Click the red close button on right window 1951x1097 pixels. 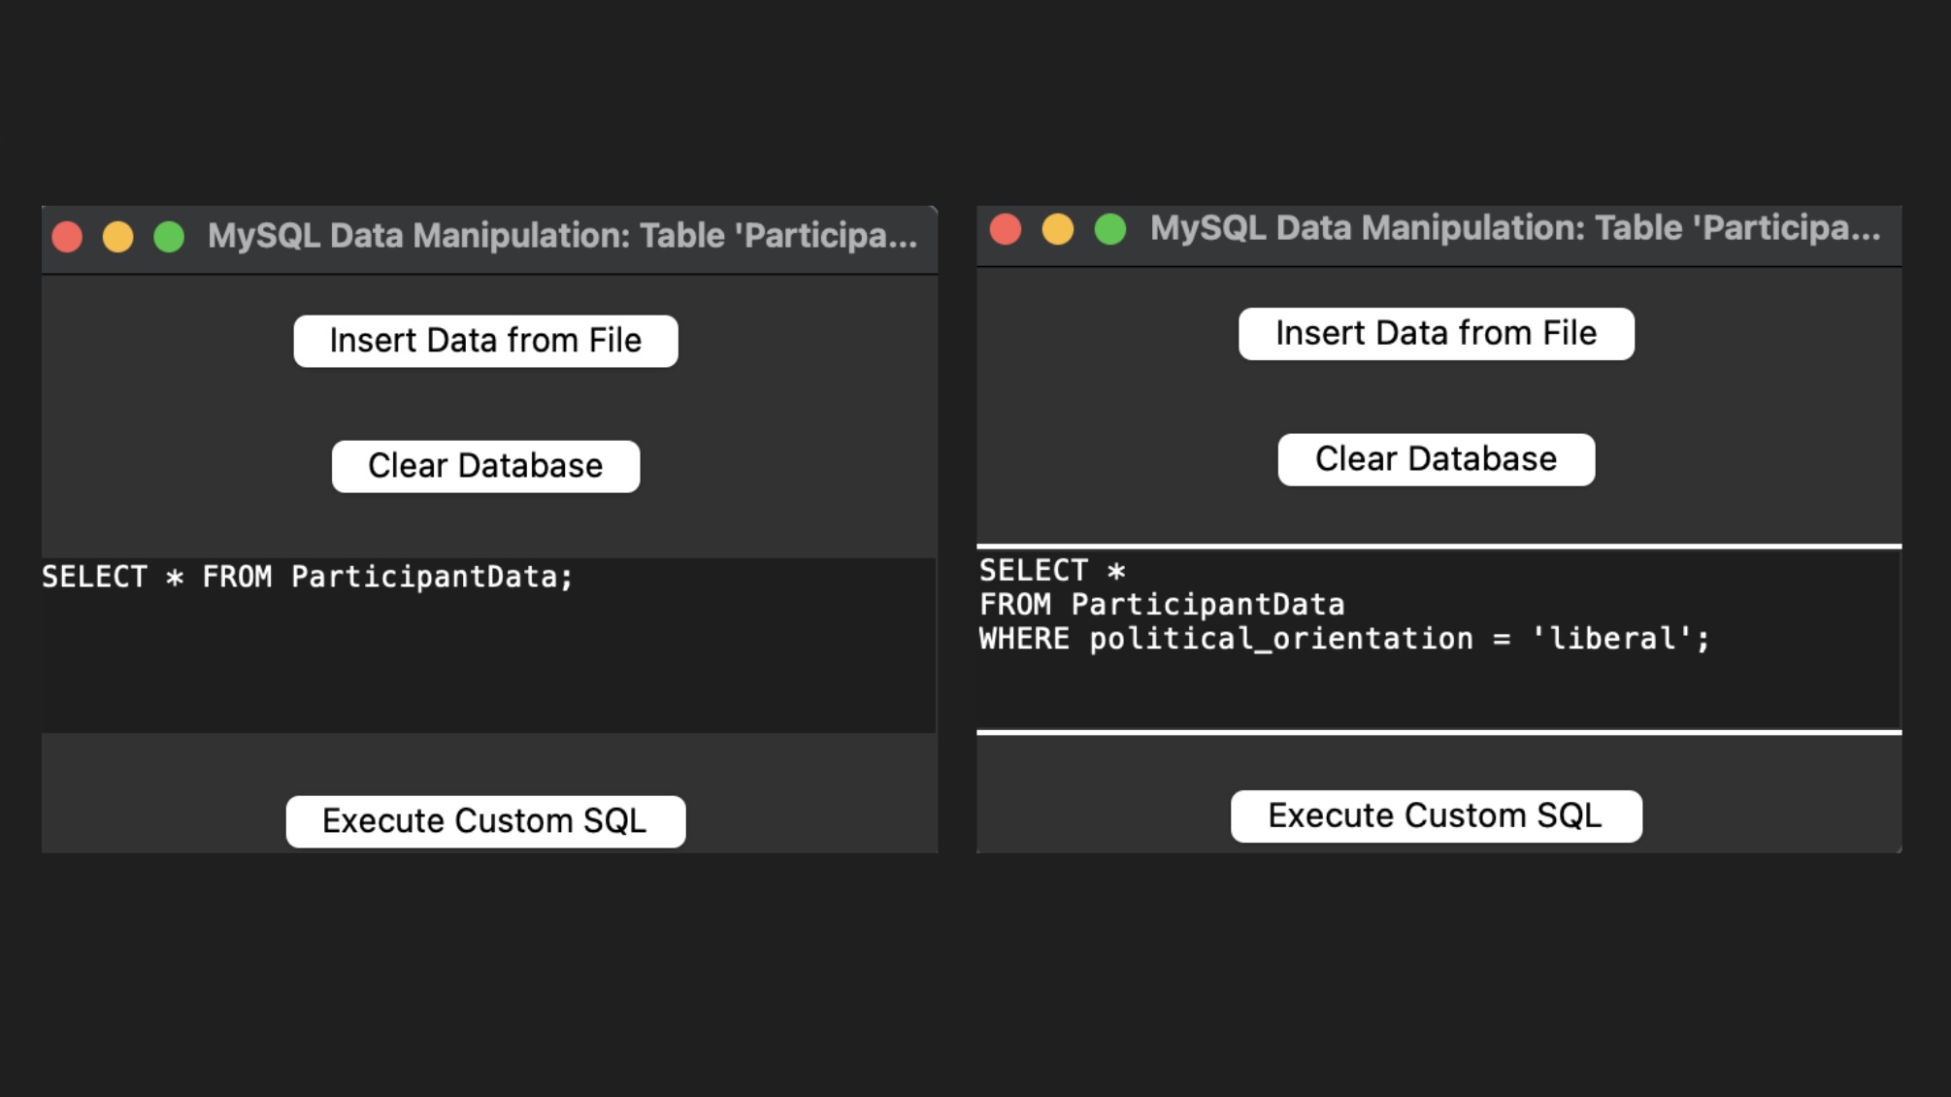coord(1006,230)
